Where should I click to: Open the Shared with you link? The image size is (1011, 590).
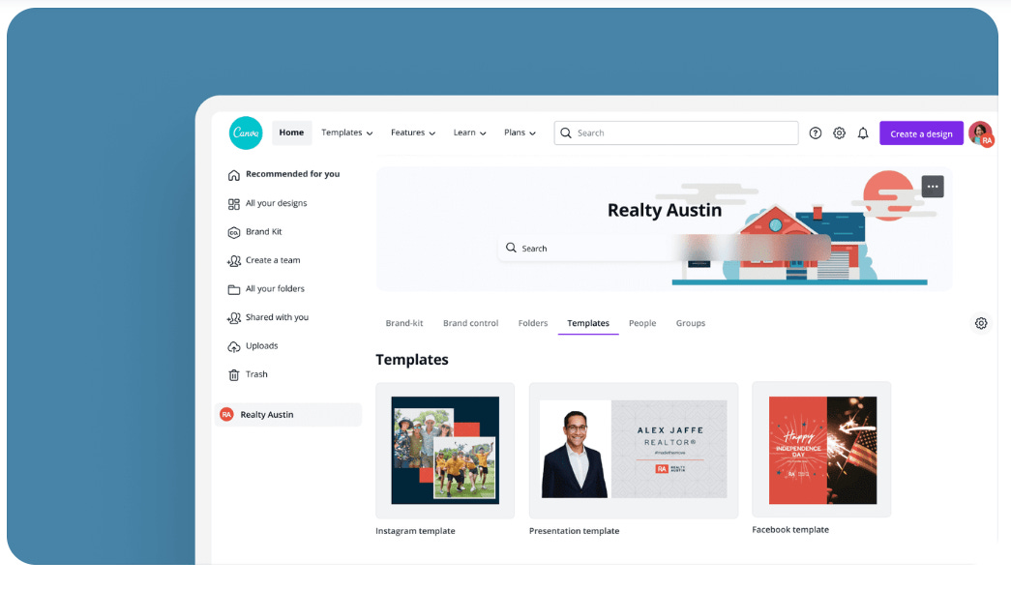(277, 317)
